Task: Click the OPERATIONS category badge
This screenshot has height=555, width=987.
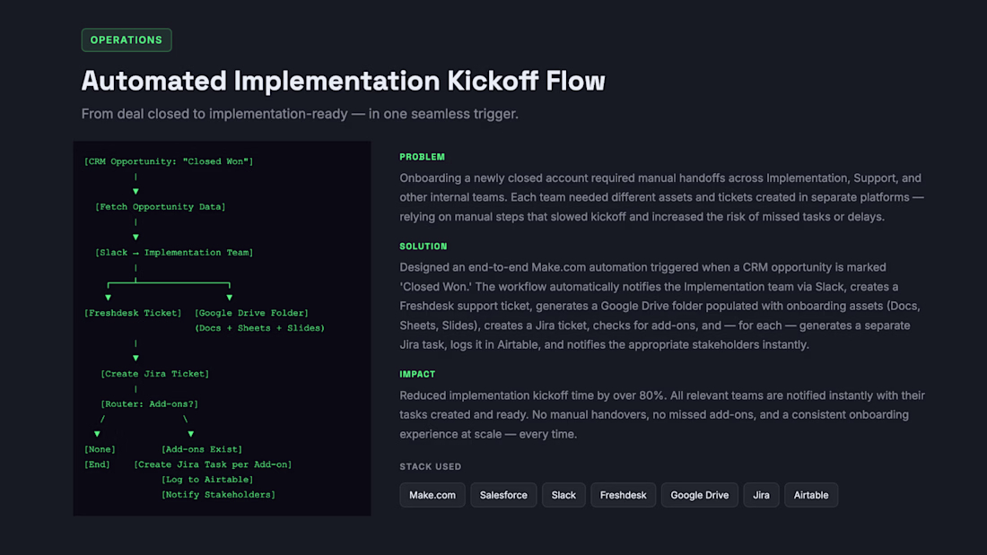Action: (127, 40)
